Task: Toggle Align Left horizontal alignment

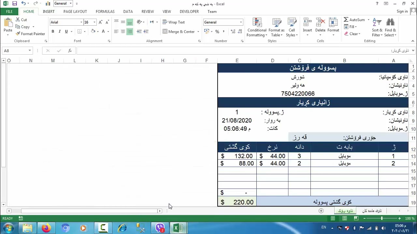Action: point(116,32)
